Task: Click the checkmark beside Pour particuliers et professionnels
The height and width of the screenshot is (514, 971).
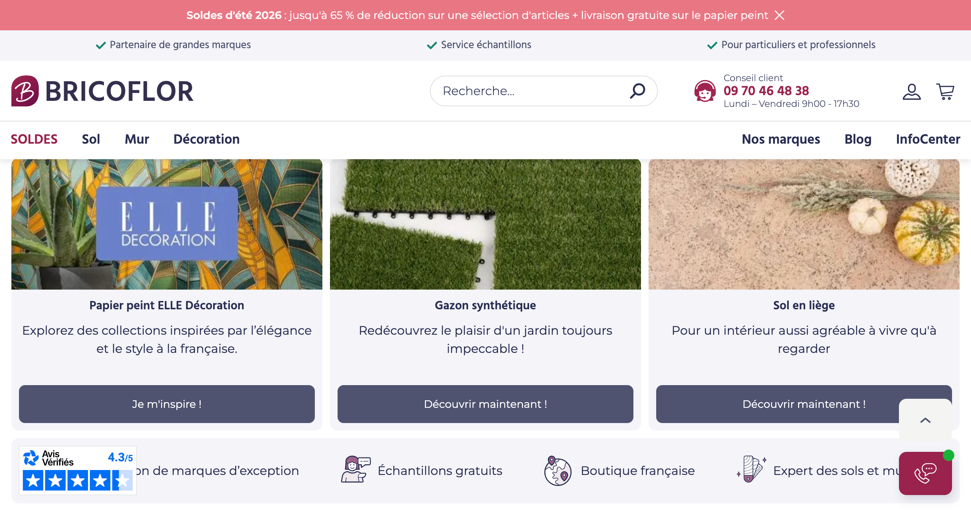Action: coord(712,45)
